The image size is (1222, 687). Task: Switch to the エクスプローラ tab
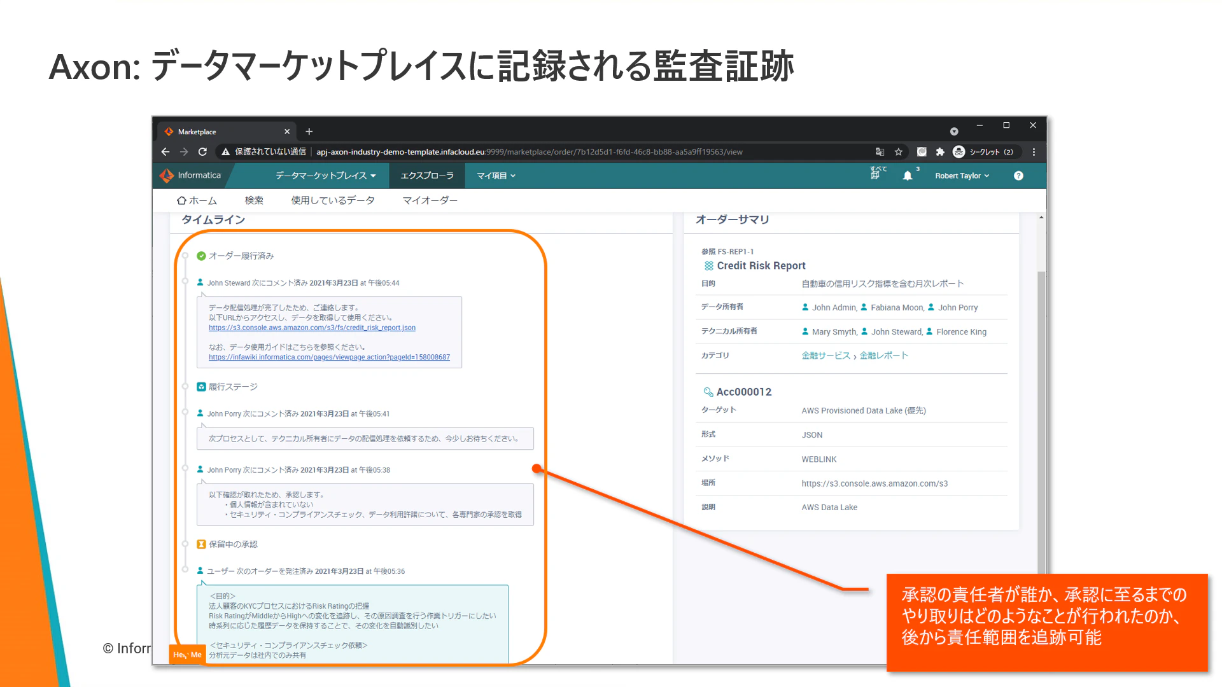point(427,176)
